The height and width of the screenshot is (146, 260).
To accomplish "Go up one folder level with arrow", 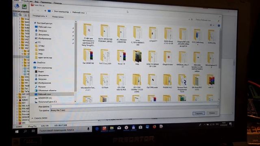I will pyautogui.click(x=45, y=11).
